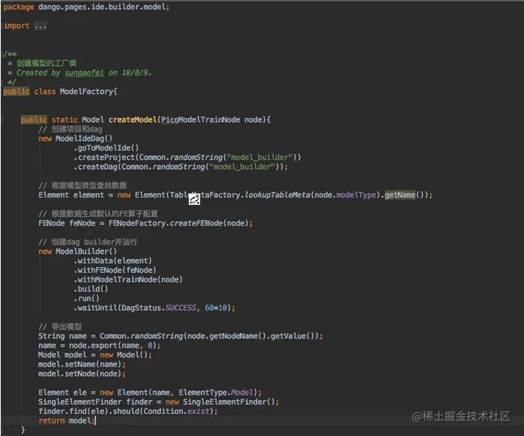Click "ElementType" reference

pos(202,393)
